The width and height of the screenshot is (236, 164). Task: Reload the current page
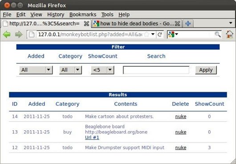point(160,35)
